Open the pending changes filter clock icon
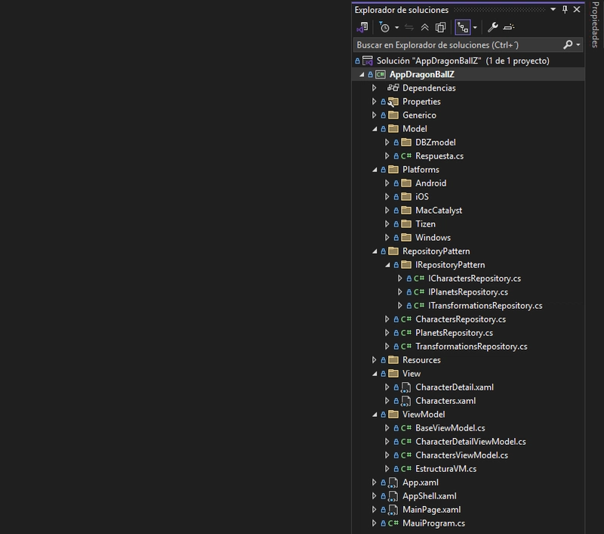Viewport: 604px width, 534px height. (x=384, y=27)
